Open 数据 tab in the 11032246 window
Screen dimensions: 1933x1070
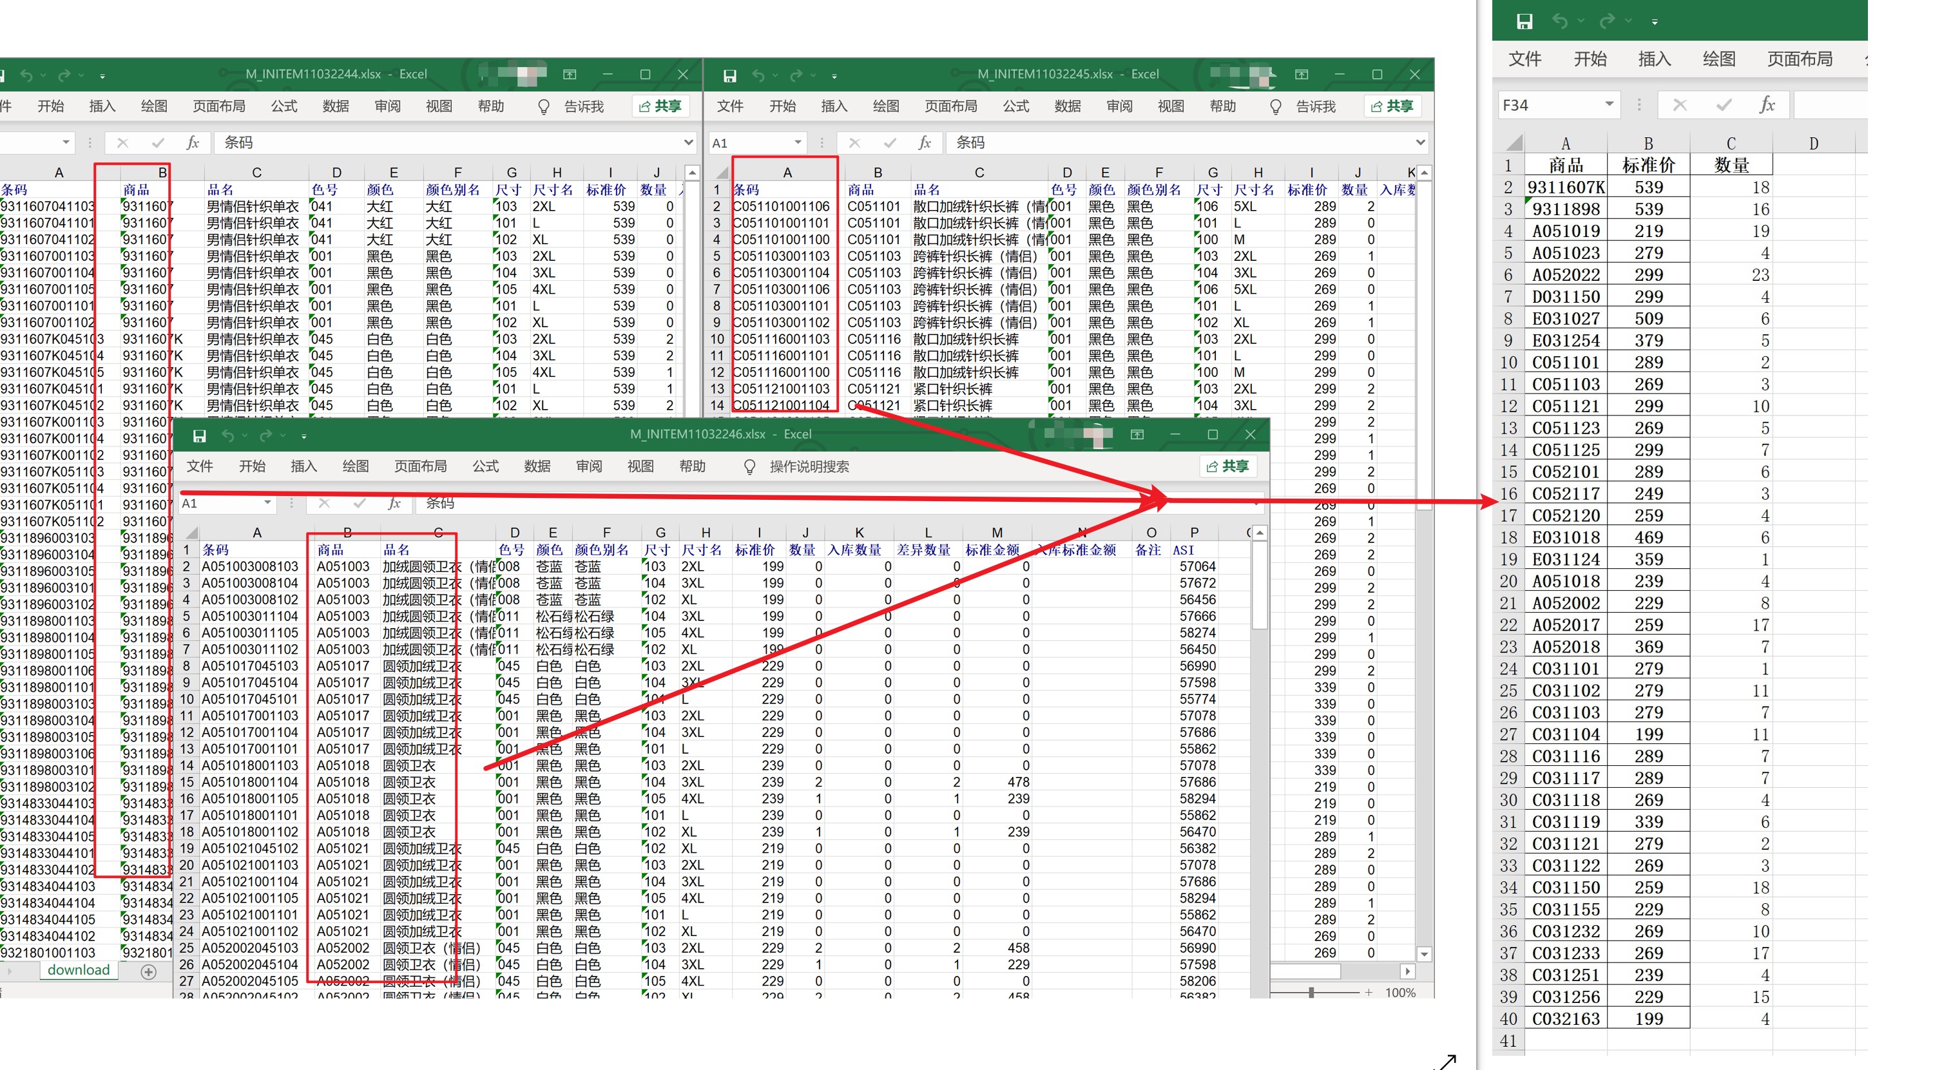pos(537,467)
